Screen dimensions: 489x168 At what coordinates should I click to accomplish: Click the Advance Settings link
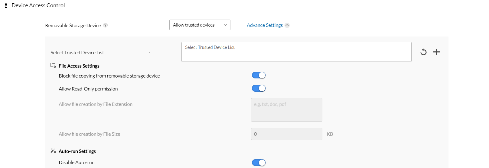point(265,25)
